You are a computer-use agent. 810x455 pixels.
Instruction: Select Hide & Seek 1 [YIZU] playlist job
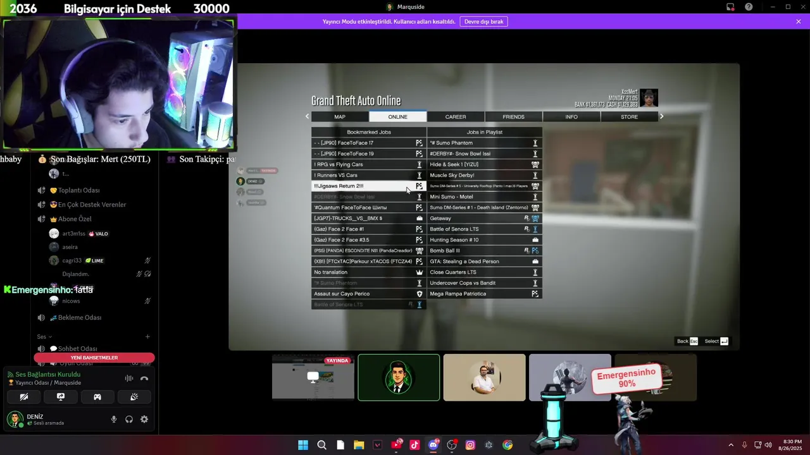[485, 164]
